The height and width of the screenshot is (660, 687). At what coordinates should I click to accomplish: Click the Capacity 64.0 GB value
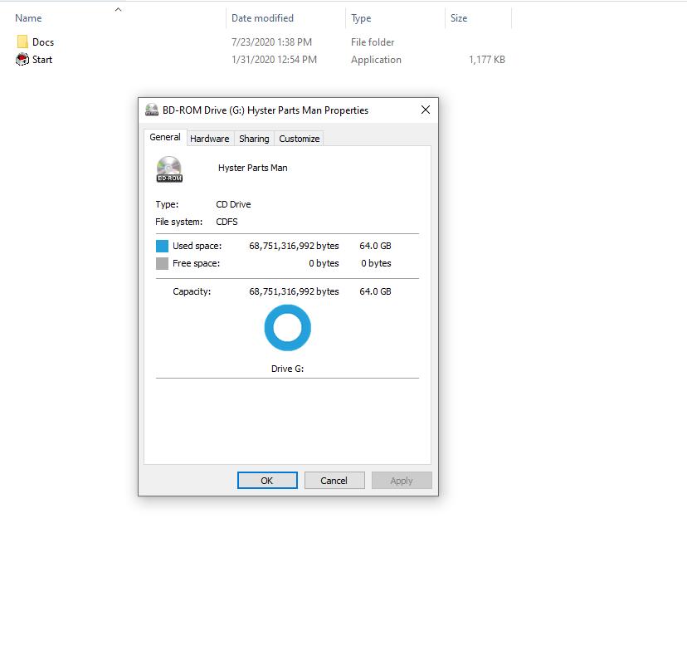[376, 291]
